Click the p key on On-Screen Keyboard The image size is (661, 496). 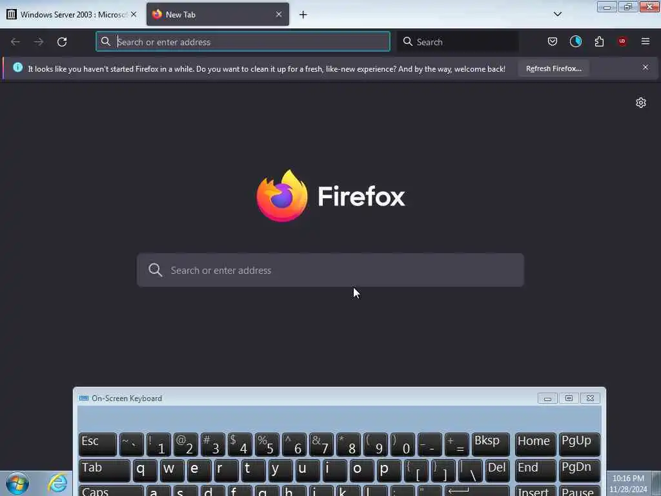coord(389,471)
